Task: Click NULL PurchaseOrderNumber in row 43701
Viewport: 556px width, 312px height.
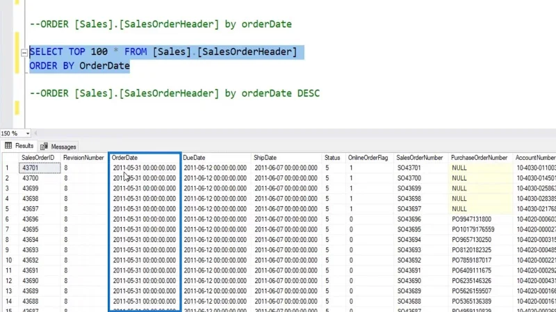Action: 480,167
